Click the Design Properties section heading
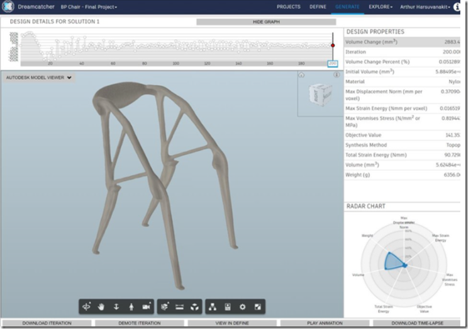This screenshot has width=468, height=329. (375, 32)
